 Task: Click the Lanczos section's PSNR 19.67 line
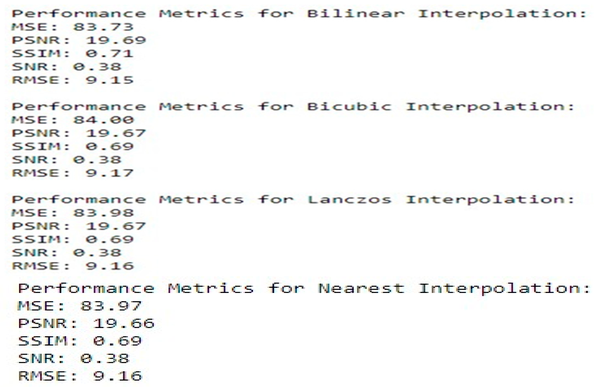point(79,226)
